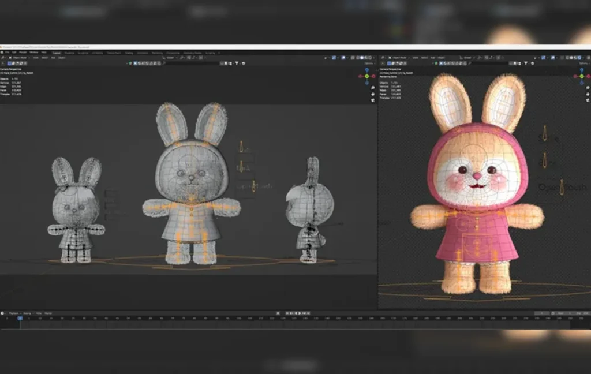Screen dimensions: 591x374
Task: Open the File menu
Action: point(9,53)
